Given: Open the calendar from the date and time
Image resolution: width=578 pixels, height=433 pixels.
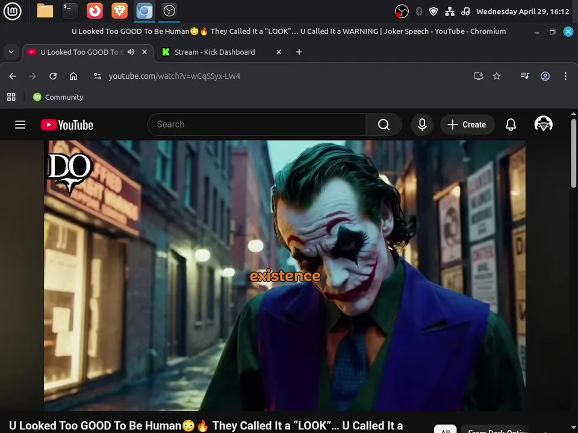Looking at the screenshot, I should pyautogui.click(x=523, y=11).
